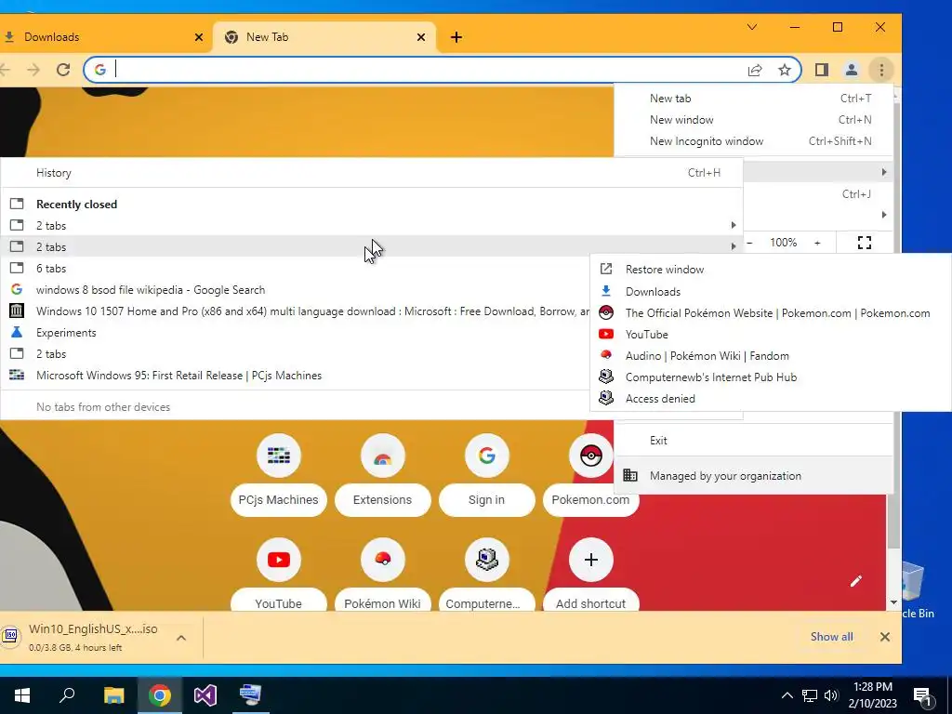Open the profile avatar icon
The height and width of the screenshot is (714, 952).
pos(852,70)
